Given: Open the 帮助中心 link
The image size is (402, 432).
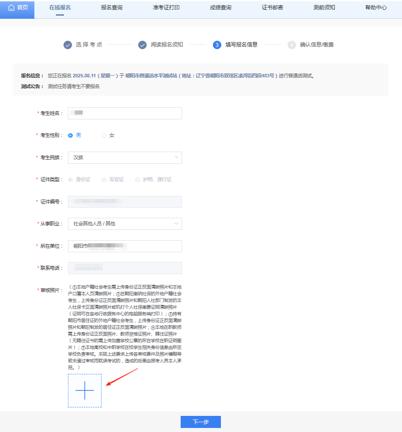Looking at the screenshot, I should click(x=377, y=8).
